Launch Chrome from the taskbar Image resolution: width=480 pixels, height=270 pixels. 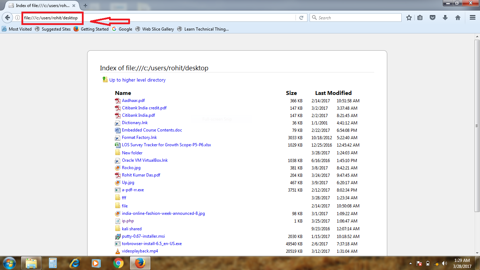(118, 263)
